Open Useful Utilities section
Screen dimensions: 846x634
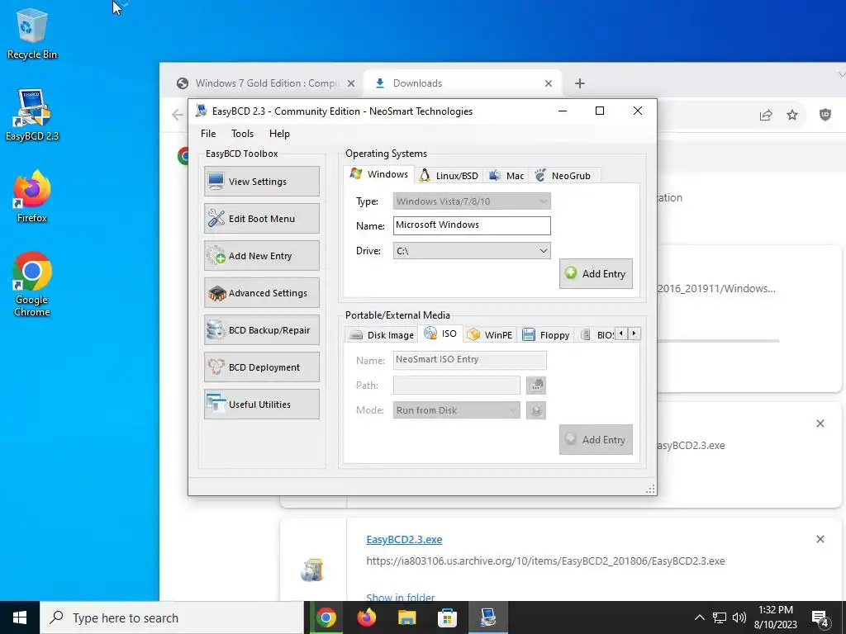[x=262, y=405]
